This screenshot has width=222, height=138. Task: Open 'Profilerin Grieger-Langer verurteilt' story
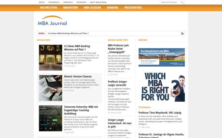point(118,84)
